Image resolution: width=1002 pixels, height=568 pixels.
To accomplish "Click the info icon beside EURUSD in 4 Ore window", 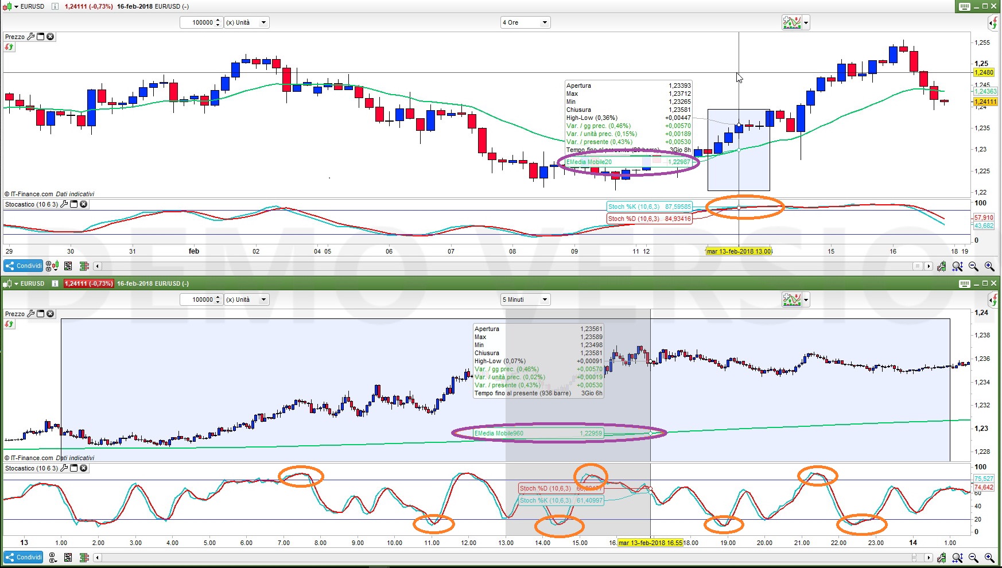I will pos(55,6).
